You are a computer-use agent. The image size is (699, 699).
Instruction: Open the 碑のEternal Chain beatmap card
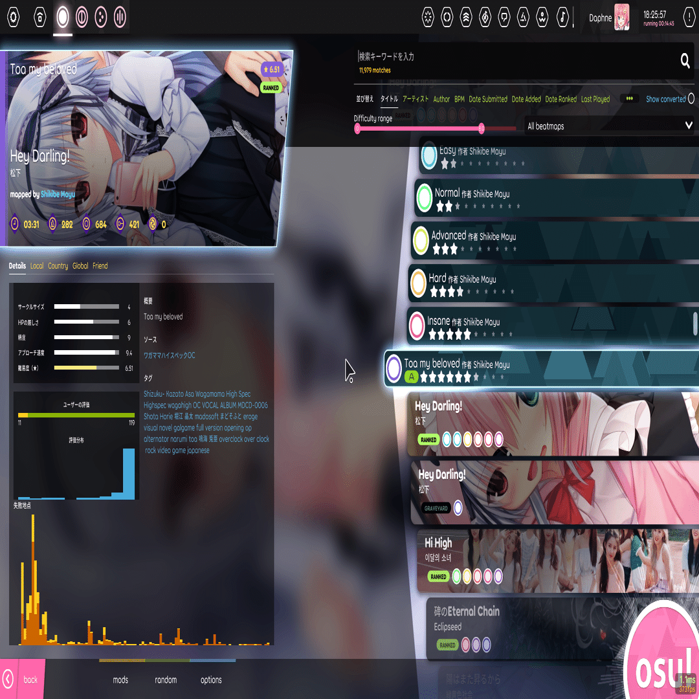[x=526, y=628]
